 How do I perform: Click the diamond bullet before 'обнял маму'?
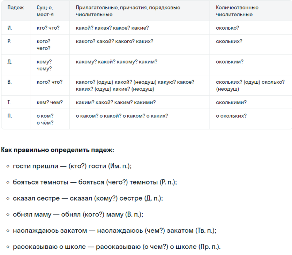click(x=8, y=214)
